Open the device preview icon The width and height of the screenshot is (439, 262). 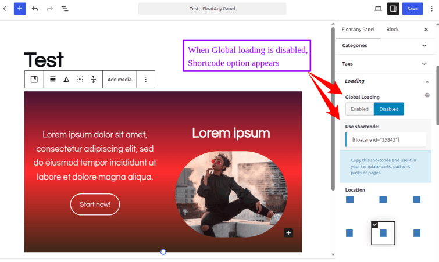pyautogui.click(x=379, y=9)
